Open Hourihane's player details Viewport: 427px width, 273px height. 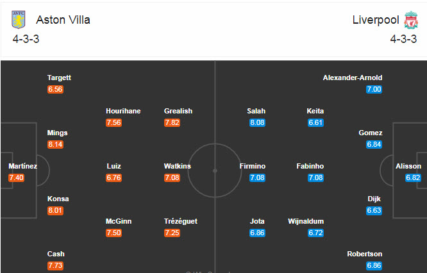[123, 111]
